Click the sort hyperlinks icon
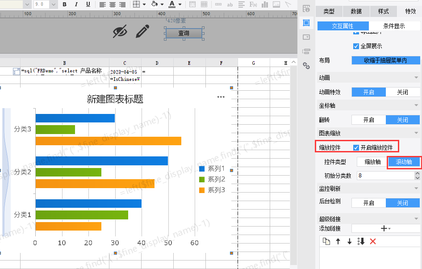The image size is (422, 269). click(361, 241)
